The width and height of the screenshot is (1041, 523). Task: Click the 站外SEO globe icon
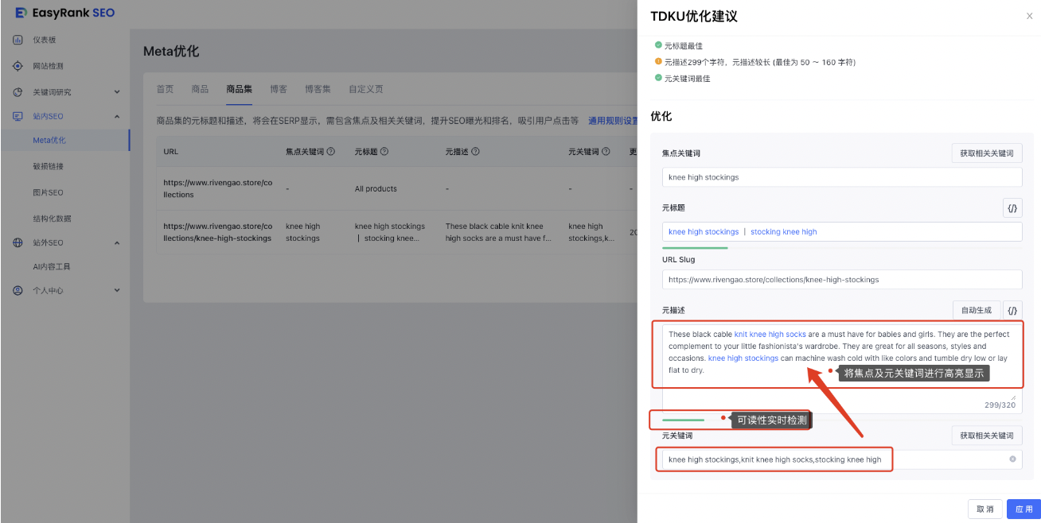coord(18,242)
